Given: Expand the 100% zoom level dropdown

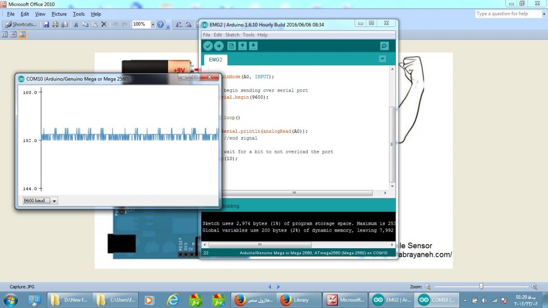Looking at the screenshot, I should pyautogui.click(x=153, y=24).
